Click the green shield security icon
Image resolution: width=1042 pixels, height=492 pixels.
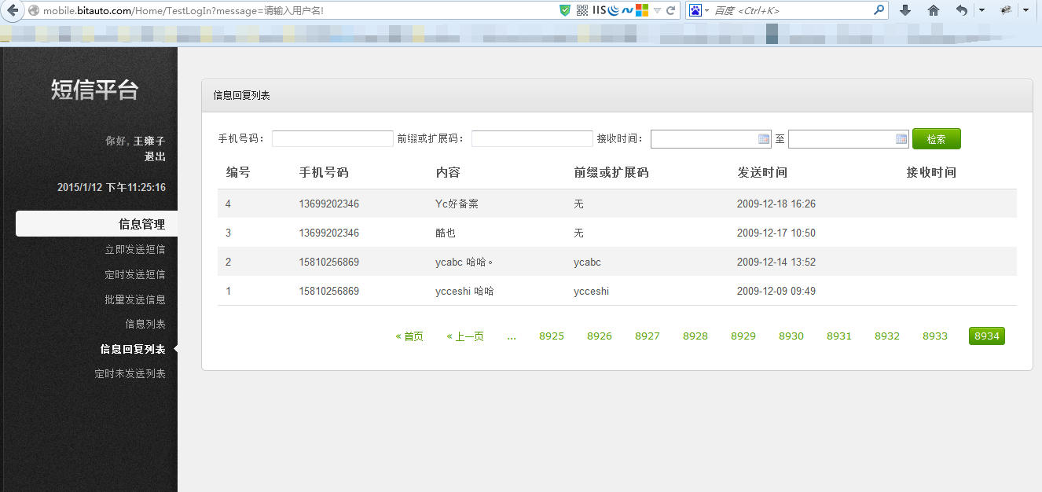click(565, 10)
